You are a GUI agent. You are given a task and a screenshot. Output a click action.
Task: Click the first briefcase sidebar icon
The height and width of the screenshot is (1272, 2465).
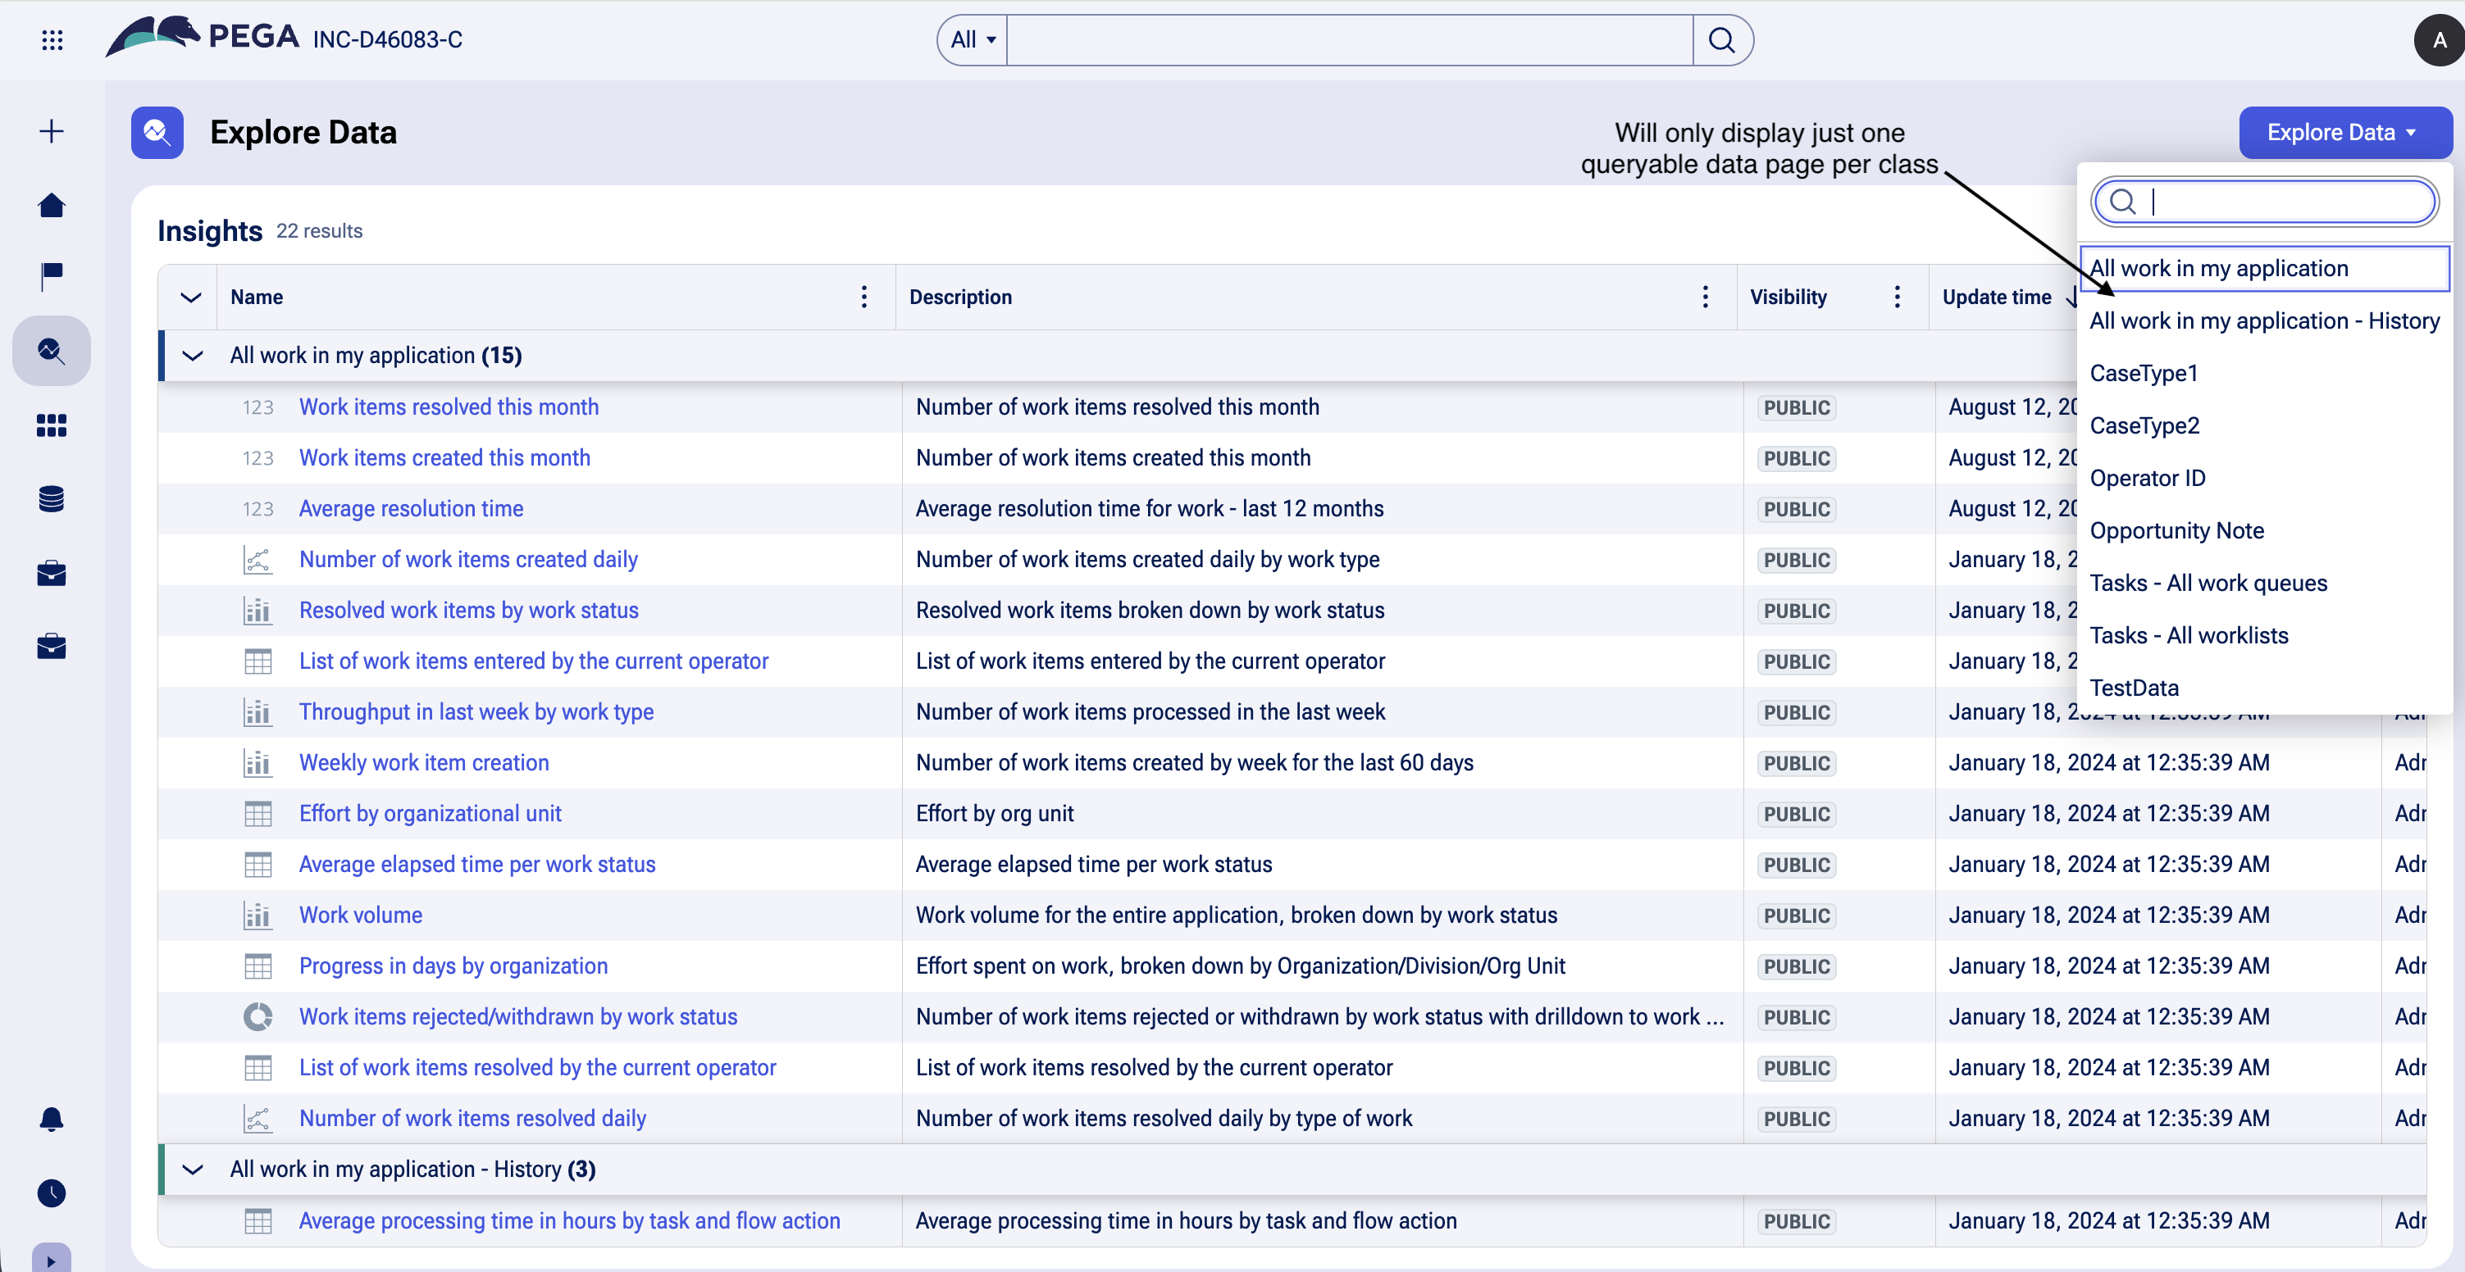click(52, 572)
